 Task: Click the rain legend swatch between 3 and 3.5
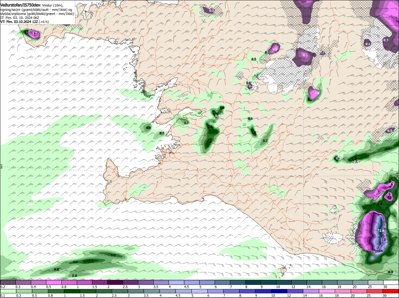[137, 291]
